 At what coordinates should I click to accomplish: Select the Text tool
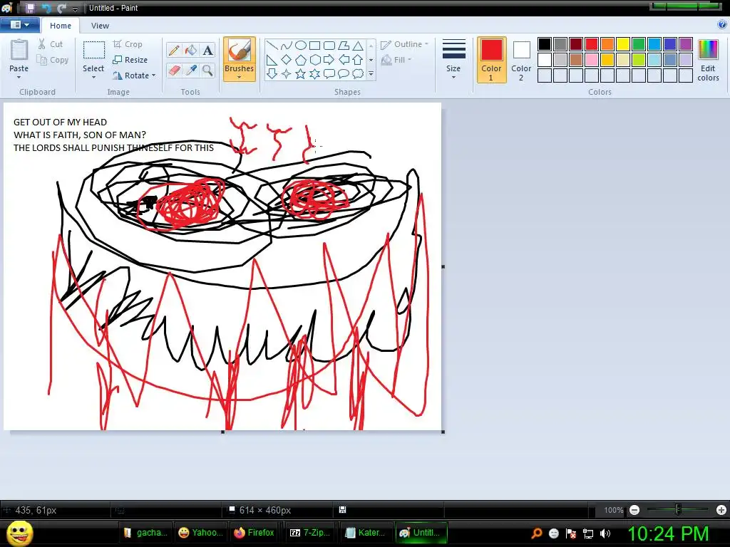[207, 51]
